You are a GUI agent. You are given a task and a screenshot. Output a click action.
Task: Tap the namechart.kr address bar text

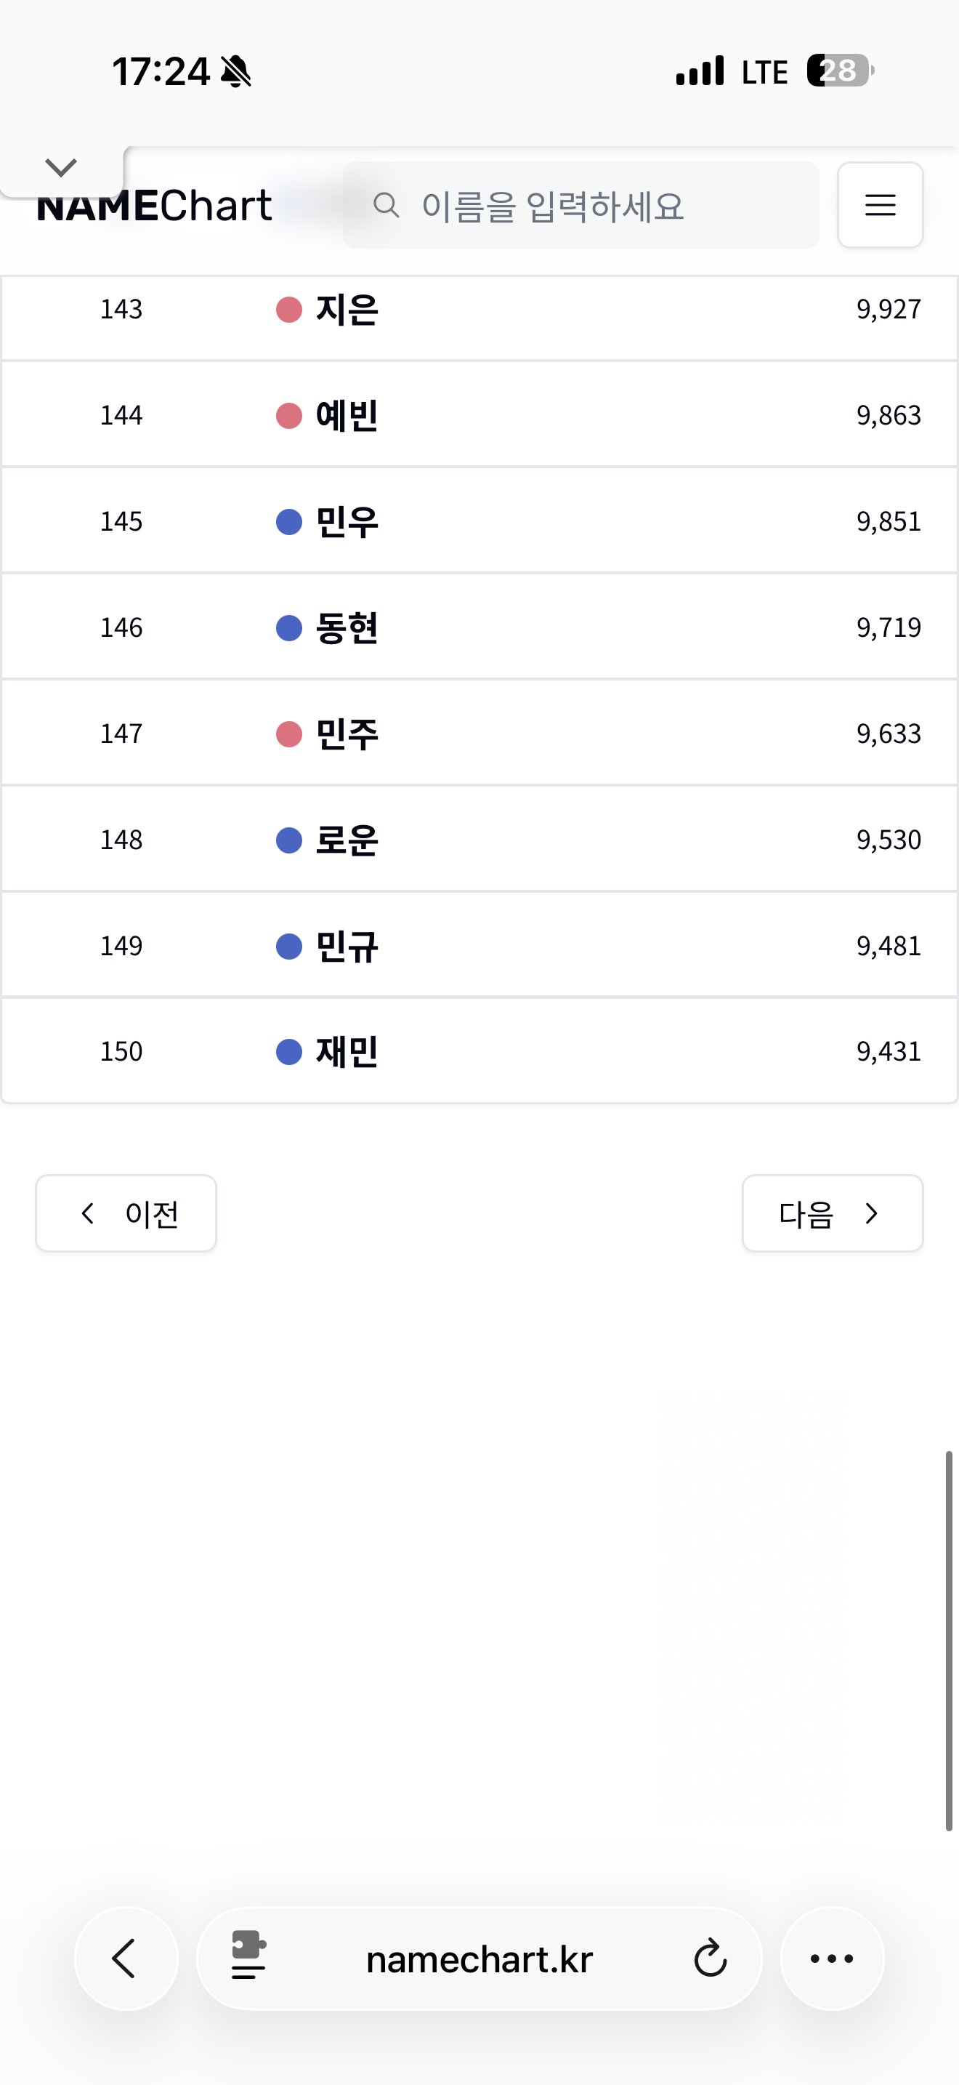(479, 1959)
